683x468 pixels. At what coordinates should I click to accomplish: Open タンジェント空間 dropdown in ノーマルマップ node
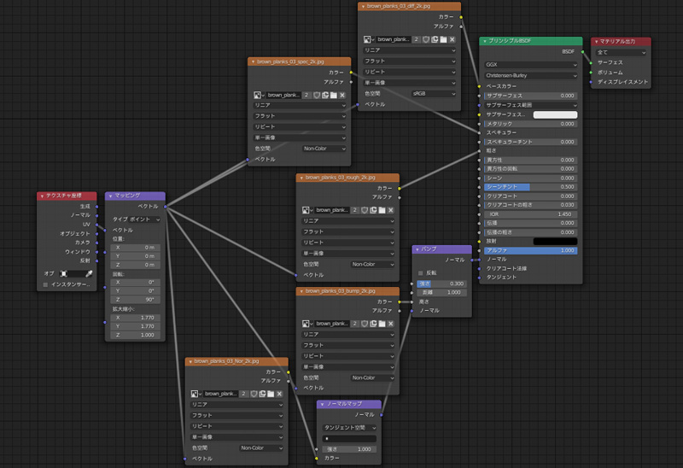[349, 426]
